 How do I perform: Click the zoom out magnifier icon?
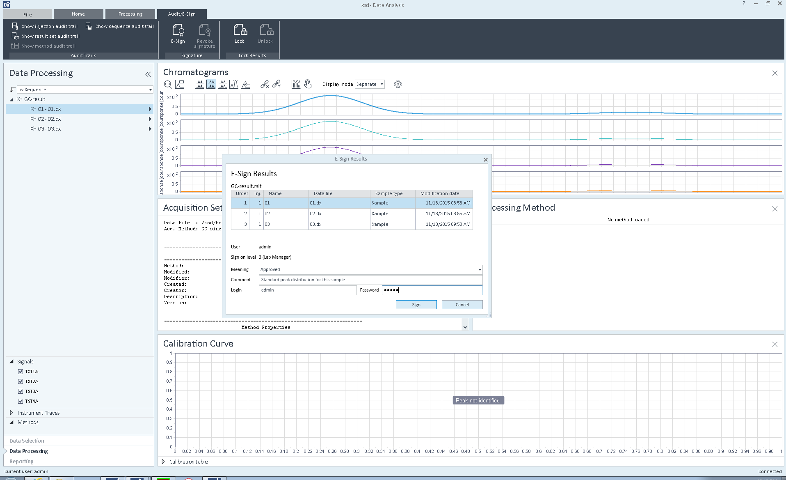point(168,84)
